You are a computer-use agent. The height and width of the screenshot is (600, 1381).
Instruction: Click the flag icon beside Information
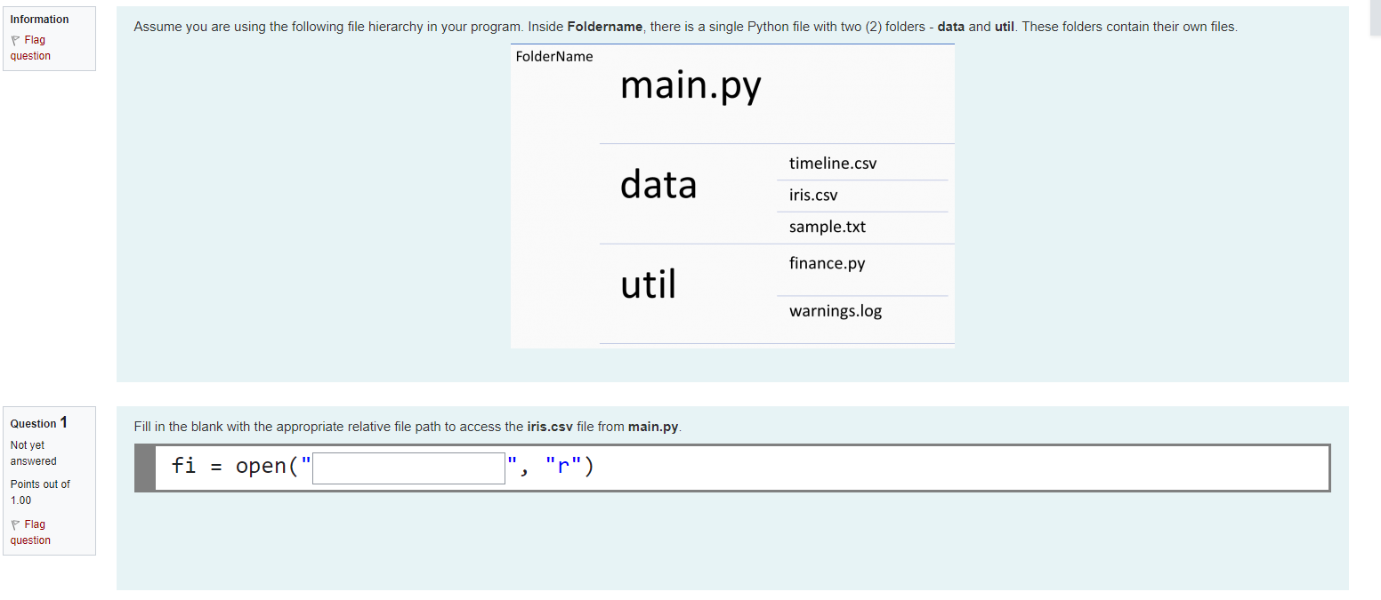pos(15,39)
